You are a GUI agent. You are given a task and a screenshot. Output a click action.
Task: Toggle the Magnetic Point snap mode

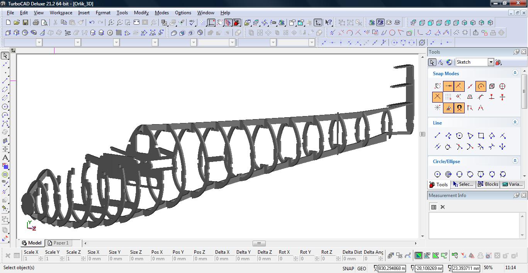(x=459, y=108)
